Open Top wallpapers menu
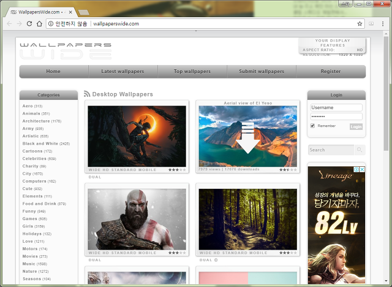This screenshot has height=287, width=392. tap(192, 71)
